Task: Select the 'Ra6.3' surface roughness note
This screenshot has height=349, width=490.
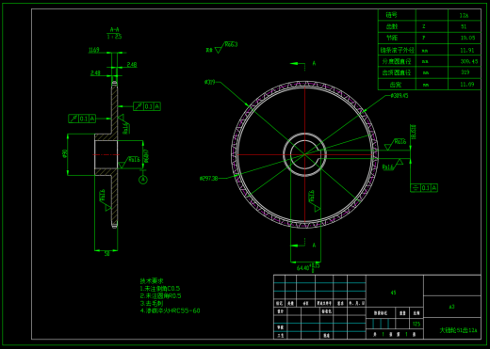Action: 232,44
